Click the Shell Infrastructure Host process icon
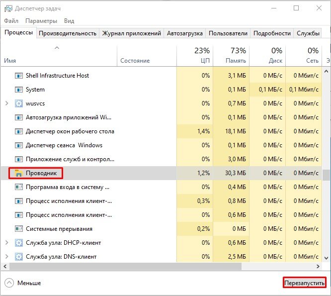 pos(19,76)
